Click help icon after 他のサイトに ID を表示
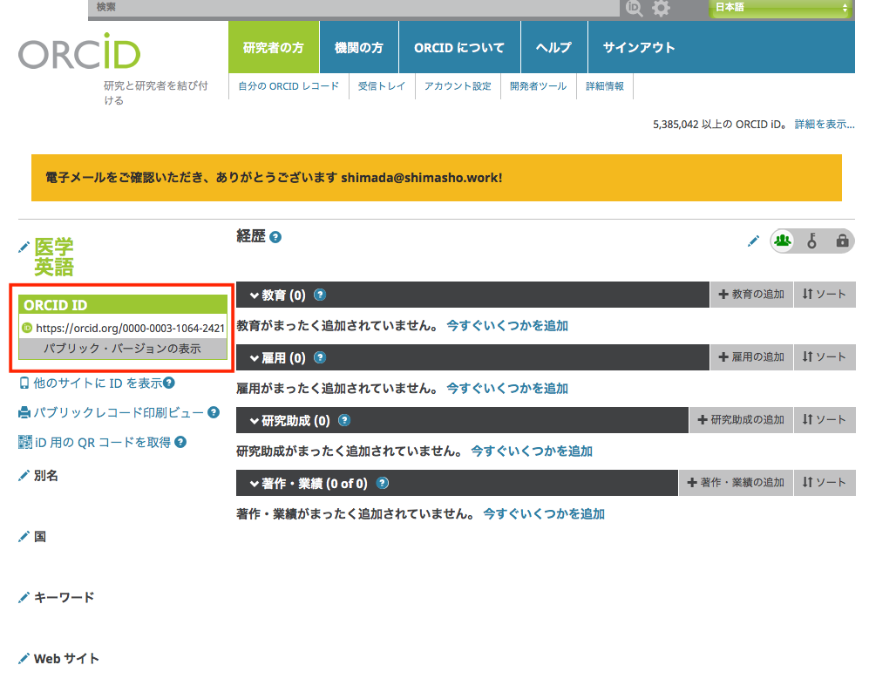Image resolution: width=869 pixels, height=699 pixels. pyautogui.click(x=169, y=383)
